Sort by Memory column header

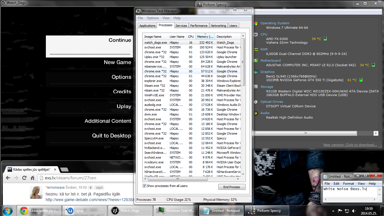point(205,37)
